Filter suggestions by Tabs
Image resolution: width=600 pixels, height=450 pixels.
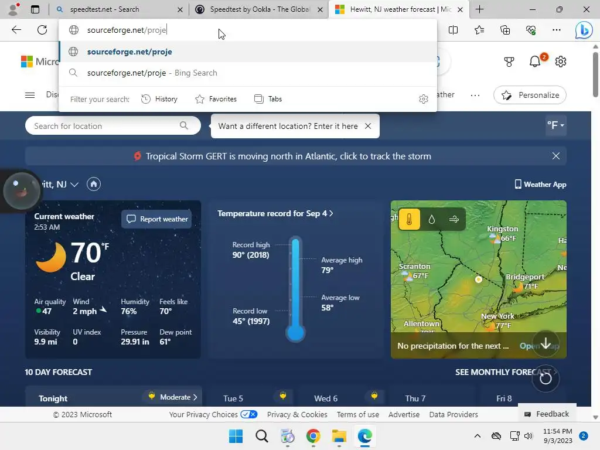[268, 99]
